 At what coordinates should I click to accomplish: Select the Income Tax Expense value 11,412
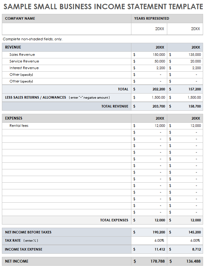[x=160, y=249]
